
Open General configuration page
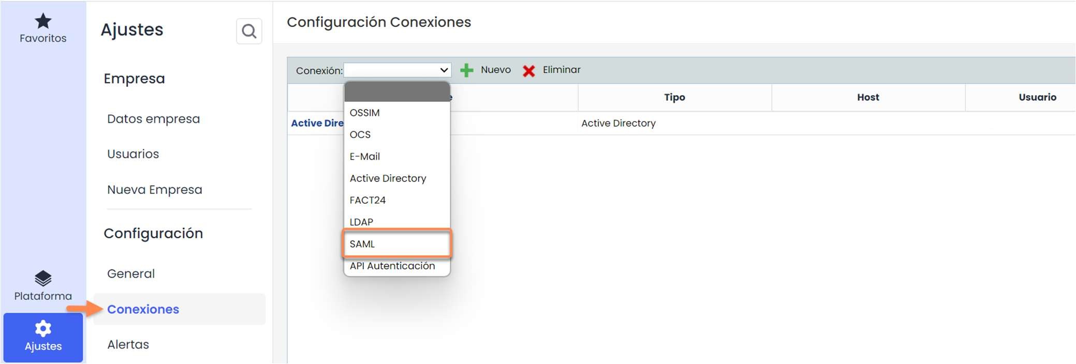tap(131, 274)
